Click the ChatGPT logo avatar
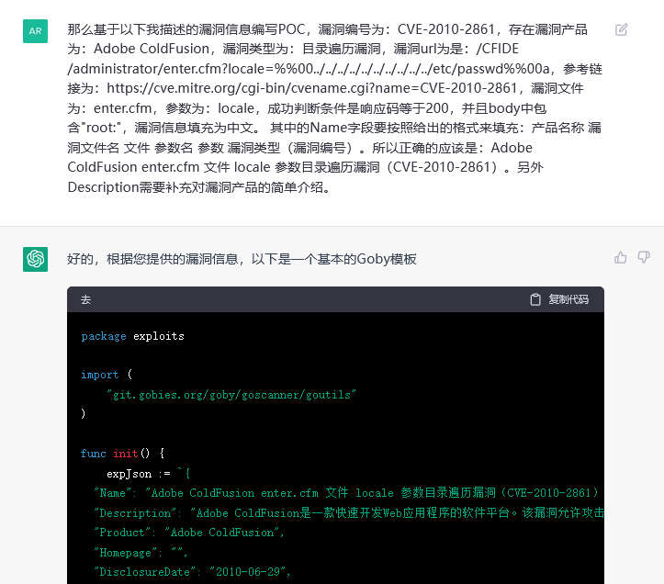664x584 pixels. [x=35, y=259]
